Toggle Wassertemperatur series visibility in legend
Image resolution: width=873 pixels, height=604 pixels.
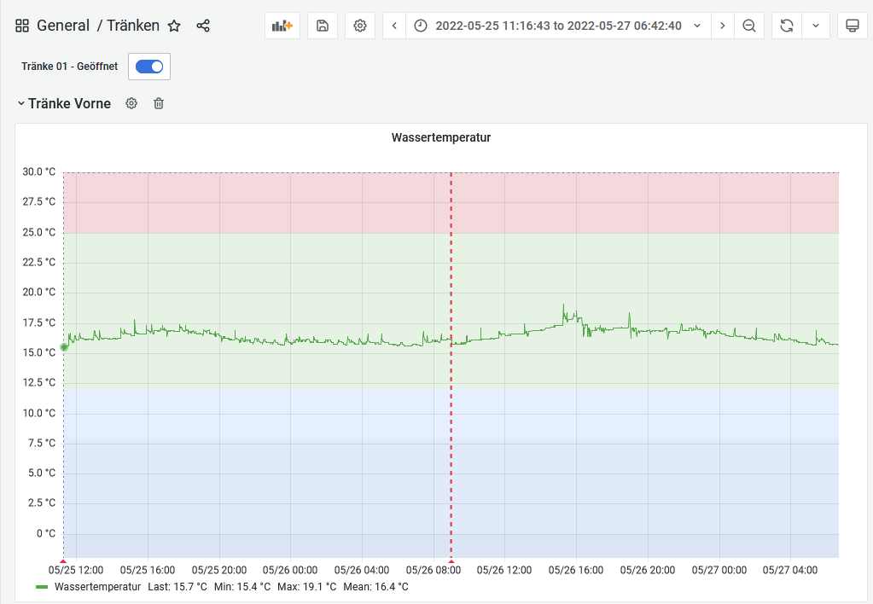click(97, 587)
